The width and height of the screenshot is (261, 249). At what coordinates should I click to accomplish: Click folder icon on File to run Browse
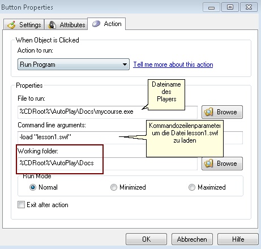209,112
